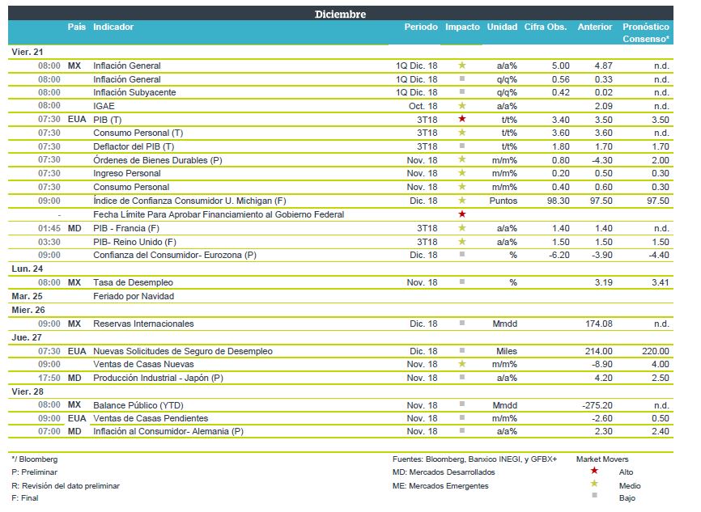Click the gray square on the Tasa de Desempleo row
This screenshot has height=512, width=701.
coord(462,281)
